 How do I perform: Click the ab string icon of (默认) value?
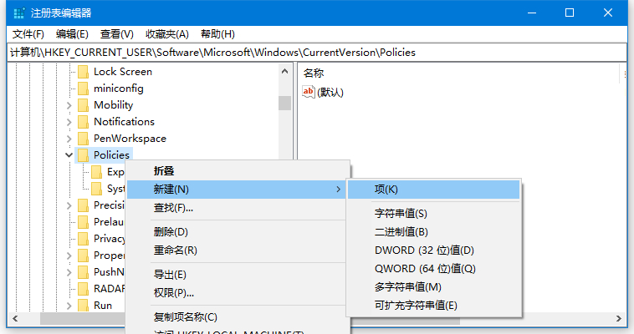click(x=308, y=92)
